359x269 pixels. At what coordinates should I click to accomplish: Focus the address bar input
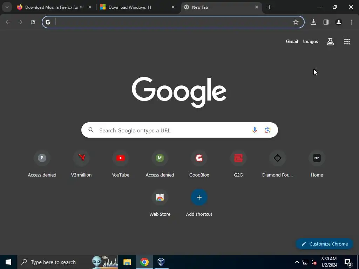click(173, 22)
